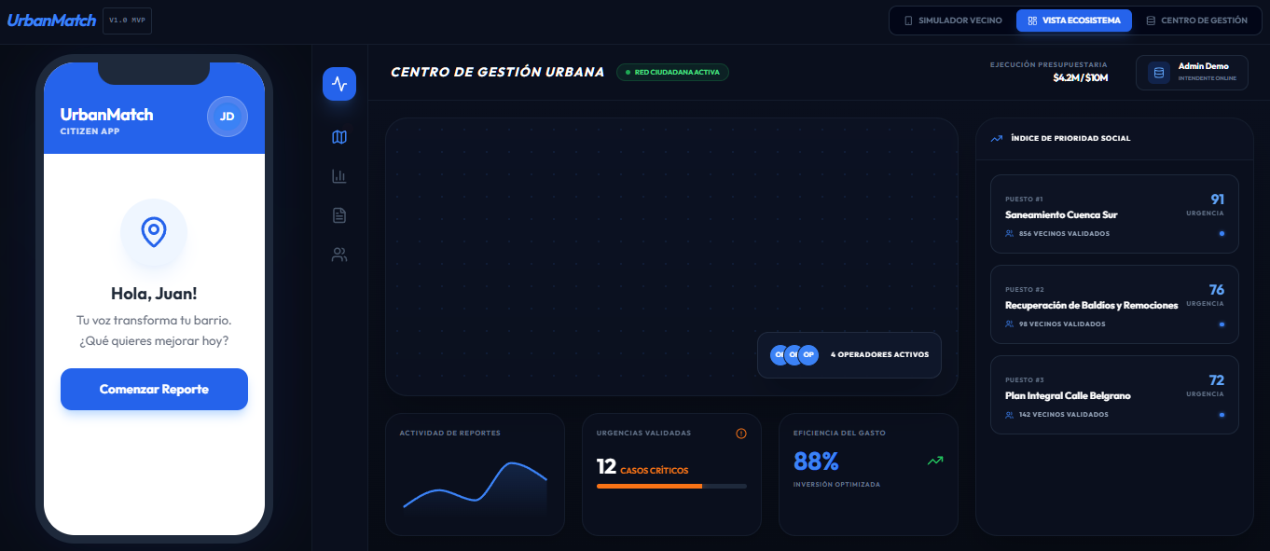Click the activity pulse sidebar icon
Viewport: 1270px width, 551px height.
click(x=339, y=84)
